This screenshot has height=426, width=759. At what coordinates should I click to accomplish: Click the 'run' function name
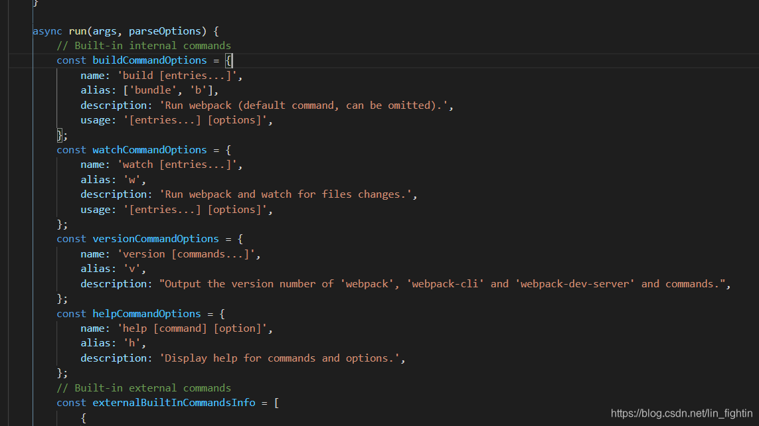(78, 31)
